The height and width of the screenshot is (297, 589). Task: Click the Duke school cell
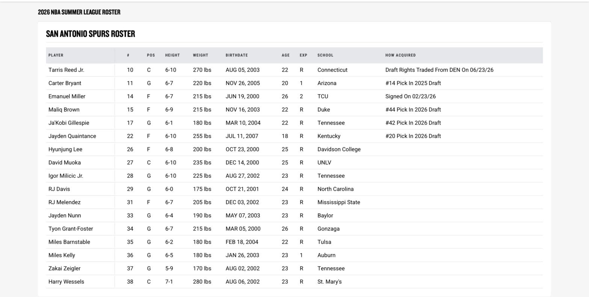[x=324, y=110]
